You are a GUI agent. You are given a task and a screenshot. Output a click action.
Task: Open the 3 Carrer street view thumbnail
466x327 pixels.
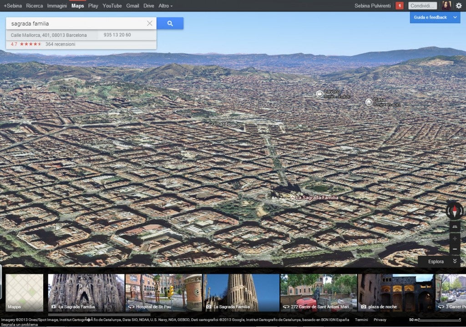tap(451, 292)
